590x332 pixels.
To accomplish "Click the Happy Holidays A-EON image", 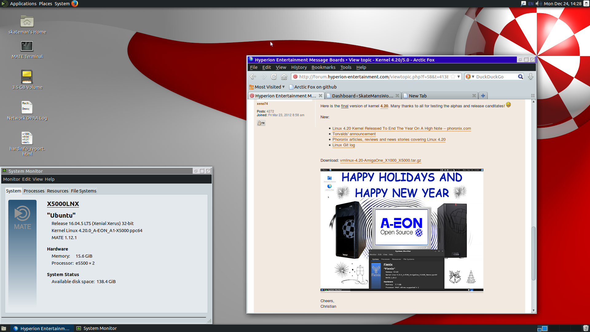I will click(402, 230).
